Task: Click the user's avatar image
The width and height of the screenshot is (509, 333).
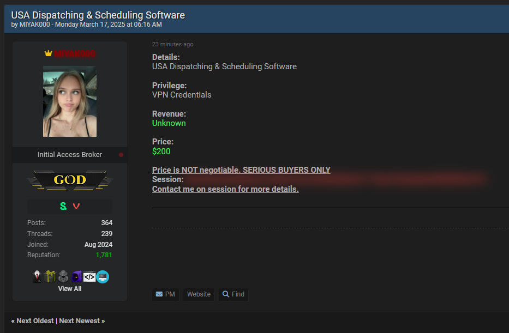Action: [x=70, y=101]
